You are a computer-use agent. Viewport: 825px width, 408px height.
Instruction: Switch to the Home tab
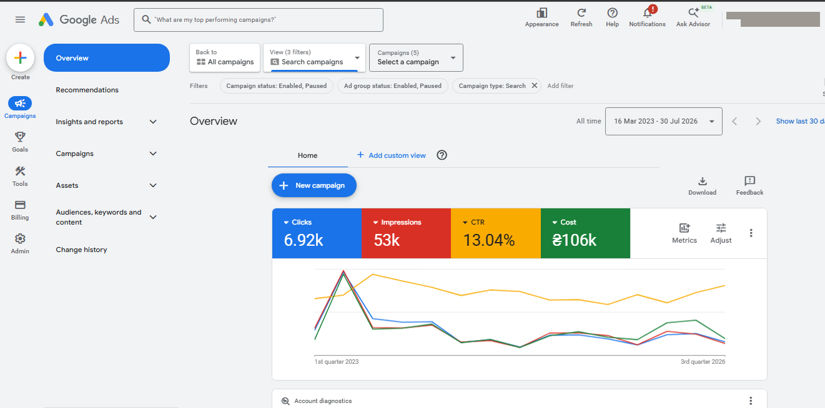click(307, 155)
